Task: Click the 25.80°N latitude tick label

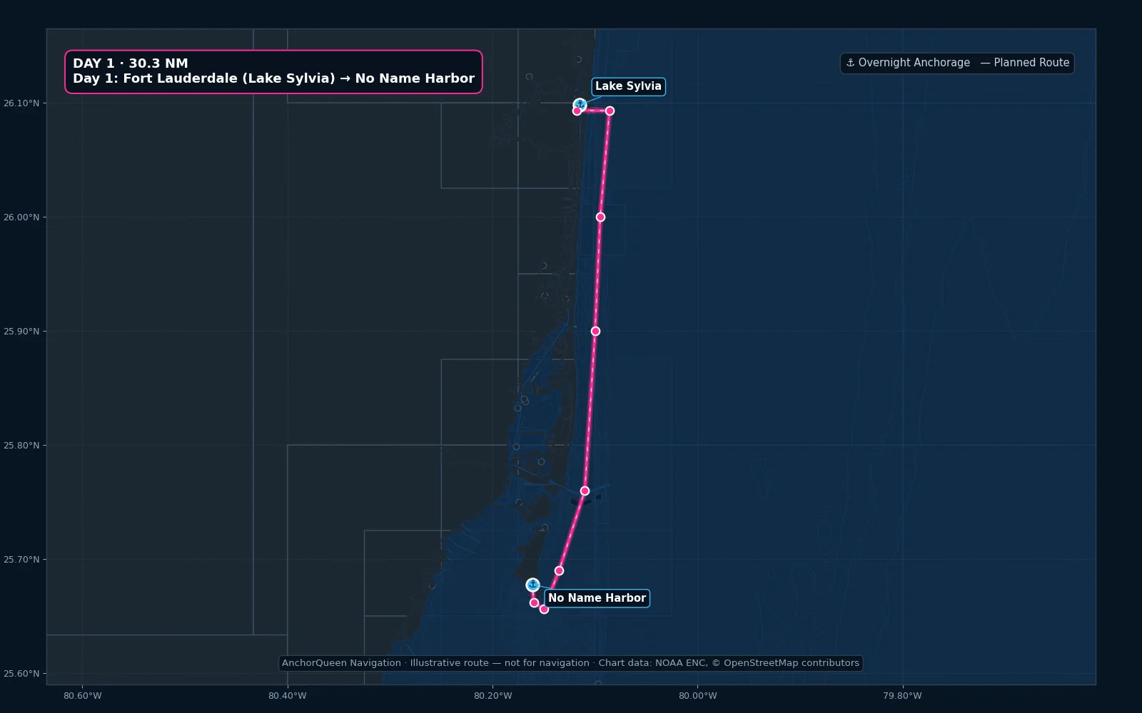Action: coord(21,446)
